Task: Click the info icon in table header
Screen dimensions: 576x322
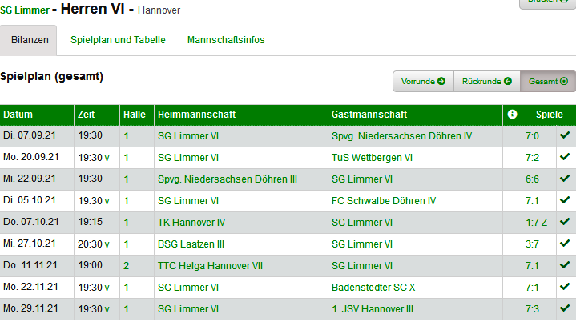Action: [512, 115]
